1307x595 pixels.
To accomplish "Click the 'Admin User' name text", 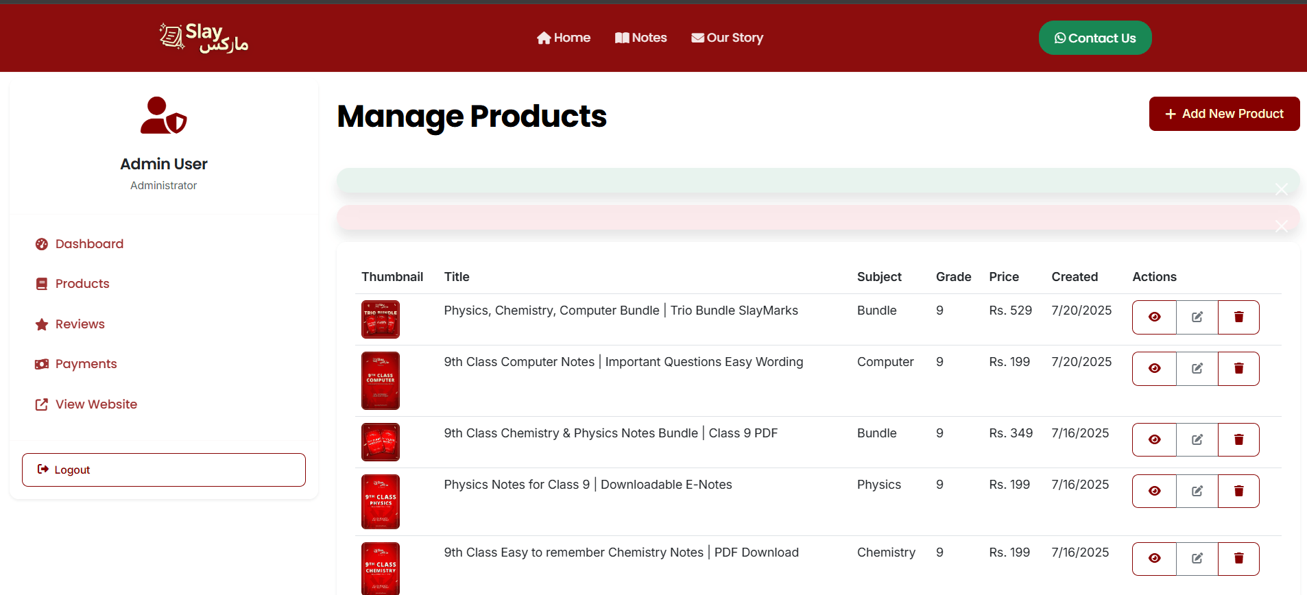I will 164,164.
